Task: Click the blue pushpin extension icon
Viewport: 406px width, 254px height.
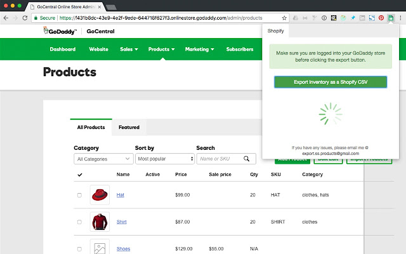Action: [353, 18]
